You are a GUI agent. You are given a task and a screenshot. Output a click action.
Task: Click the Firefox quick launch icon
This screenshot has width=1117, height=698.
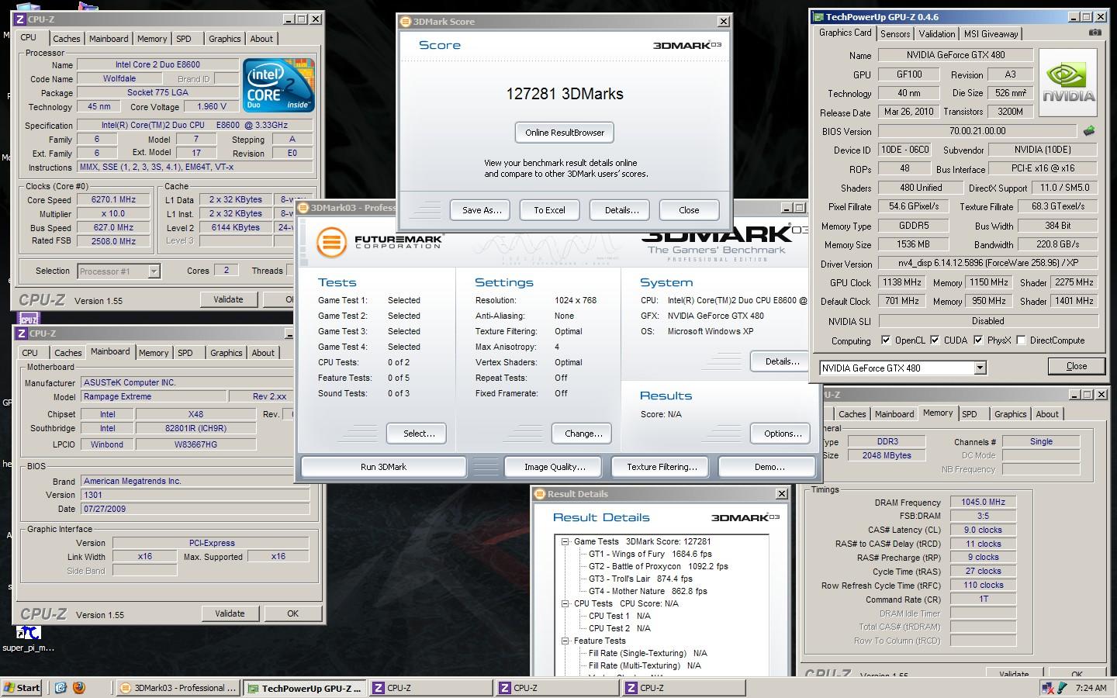(78, 687)
